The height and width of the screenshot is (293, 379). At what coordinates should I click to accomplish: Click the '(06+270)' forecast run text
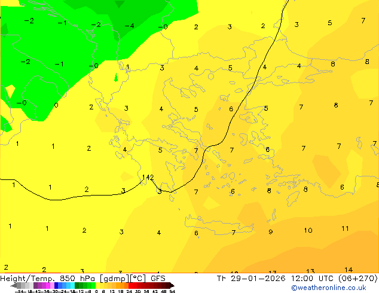click(358, 279)
